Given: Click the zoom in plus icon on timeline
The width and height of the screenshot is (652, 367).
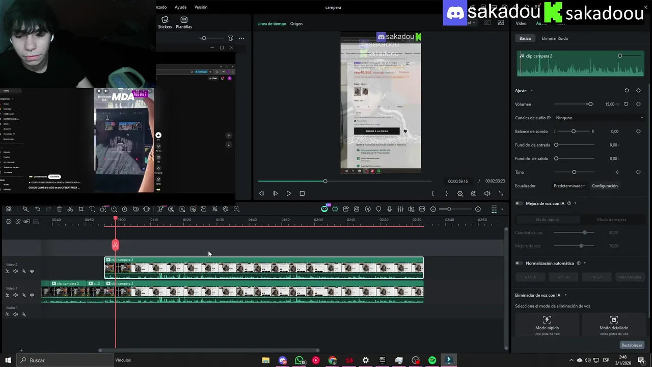Looking at the screenshot, I should [478, 209].
